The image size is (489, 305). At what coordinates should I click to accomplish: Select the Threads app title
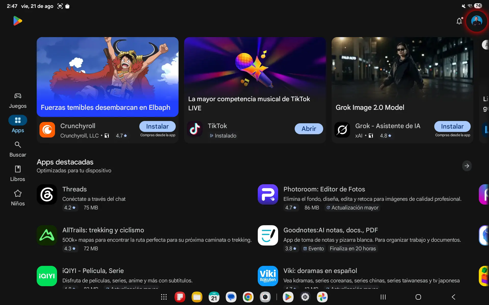click(75, 189)
